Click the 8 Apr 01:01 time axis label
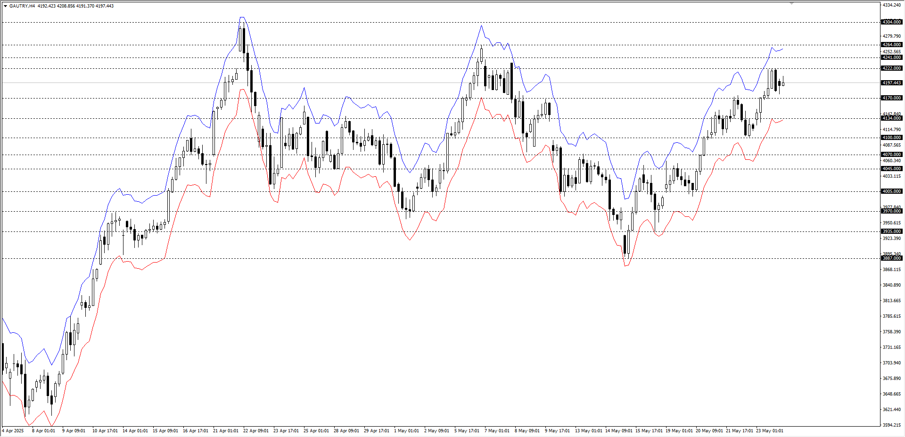 (x=43, y=431)
